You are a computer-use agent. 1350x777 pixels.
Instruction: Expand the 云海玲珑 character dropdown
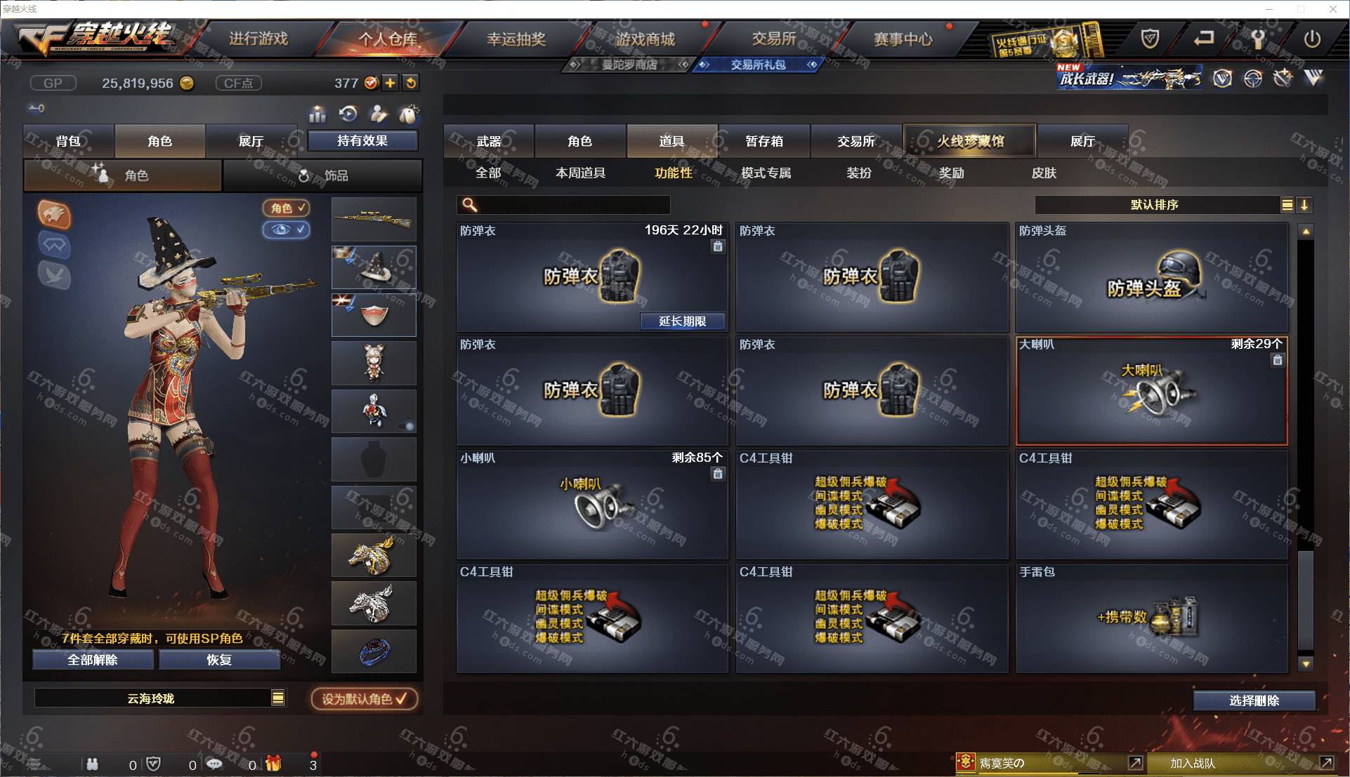point(278,698)
